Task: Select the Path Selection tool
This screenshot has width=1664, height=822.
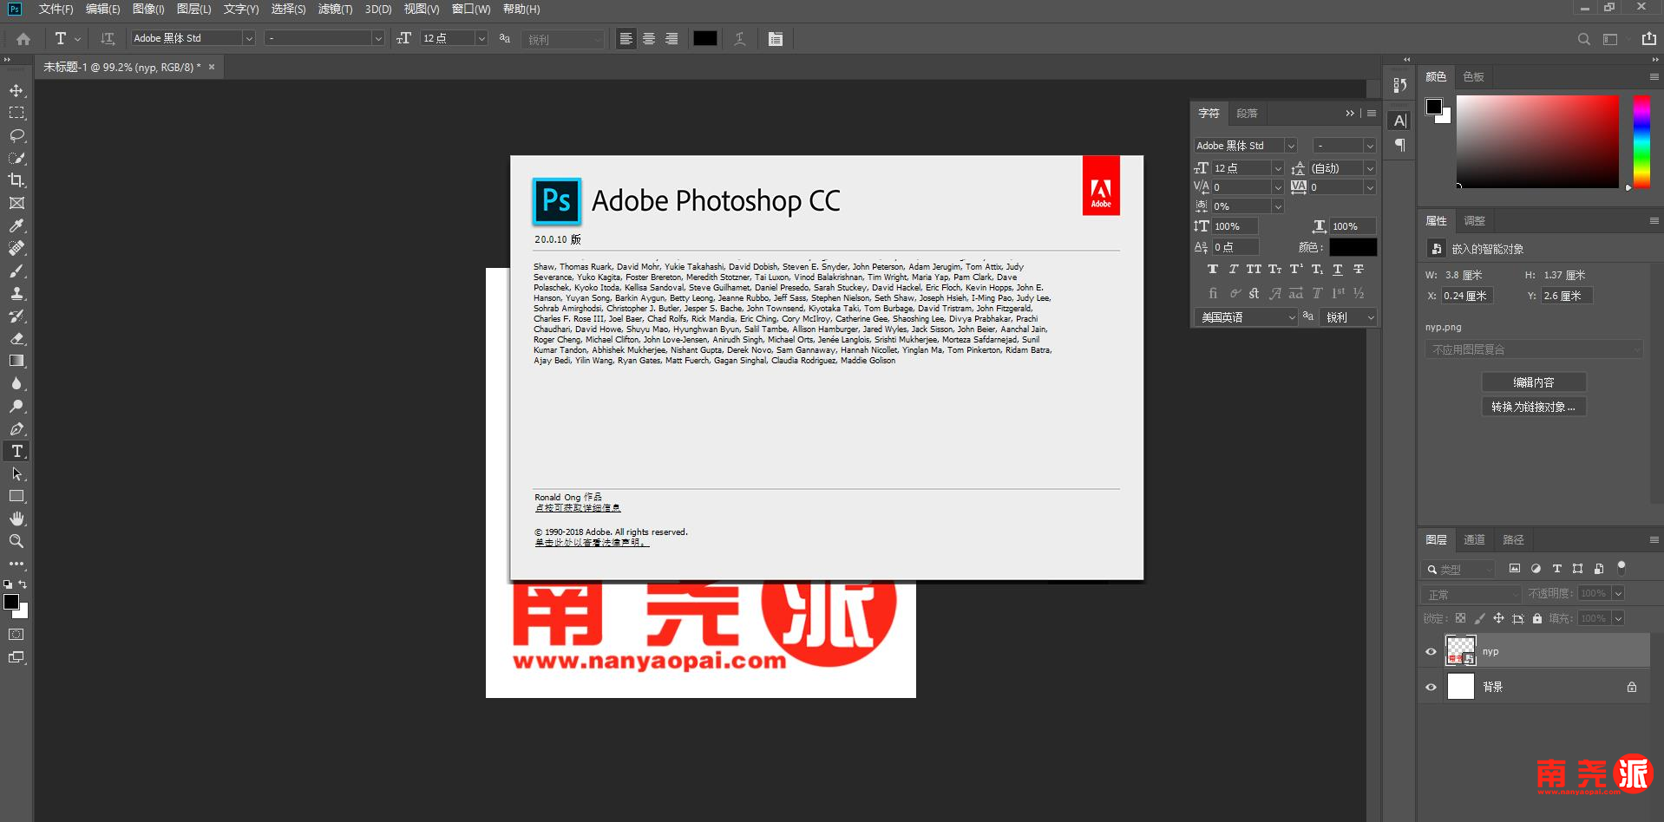Action: pyautogui.click(x=16, y=473)
